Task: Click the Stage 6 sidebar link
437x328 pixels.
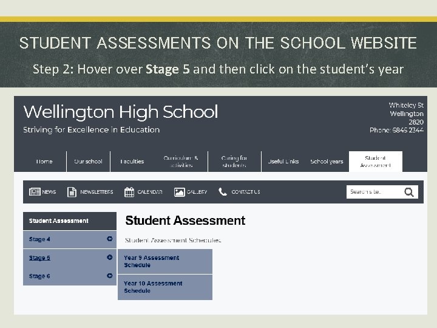Action: (x=39, y=276)
